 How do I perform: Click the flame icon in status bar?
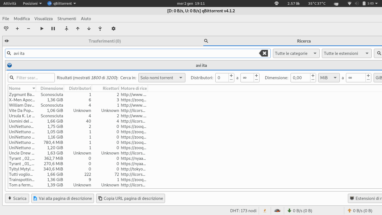coord(265,211)
